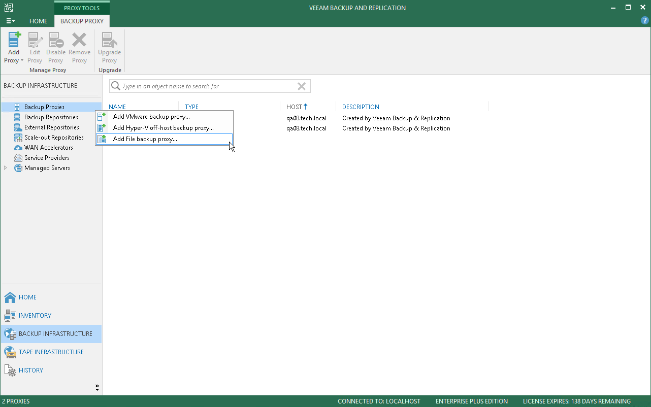Viewport: 651px width, 407px height.
Task: Open the HISTORY navigation view
Action: 51,370
